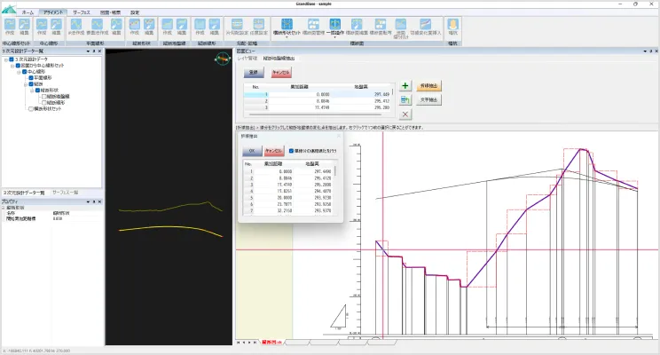Click the insert-row icon below the plus
660x355 pixels.
(x=405, y=99)
